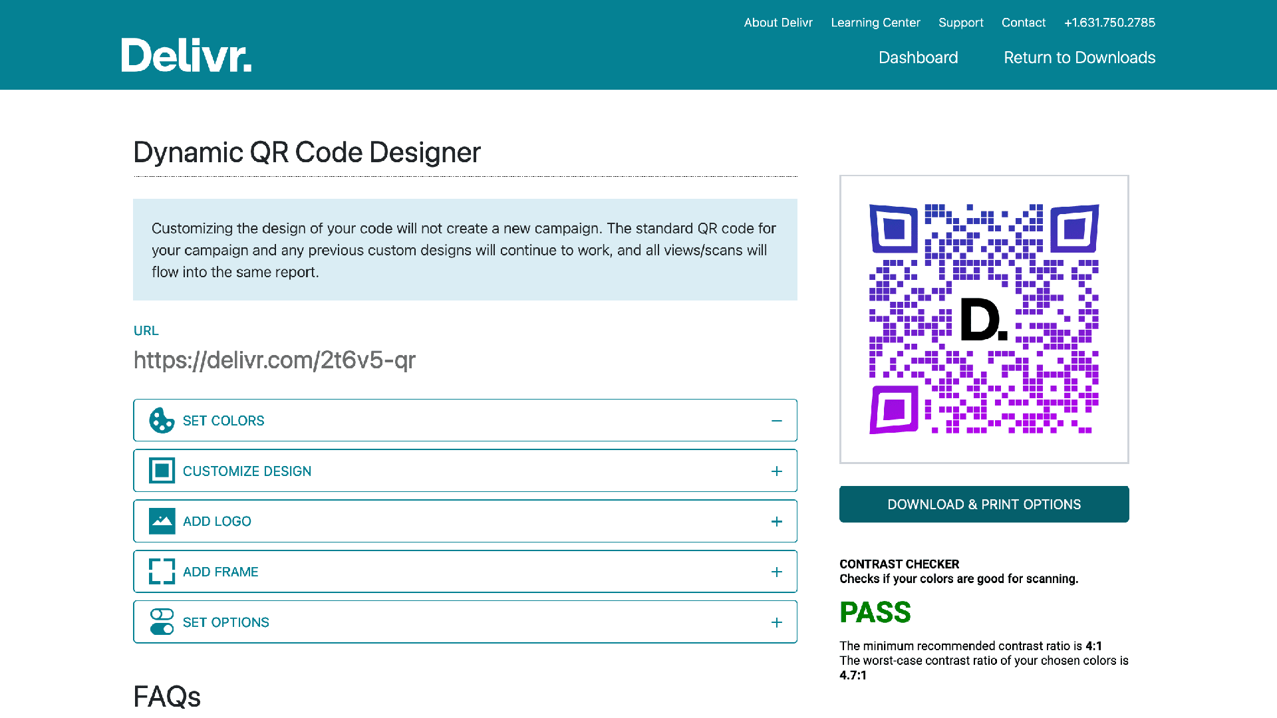Click the toggle switches icon for Set Options

162,622
